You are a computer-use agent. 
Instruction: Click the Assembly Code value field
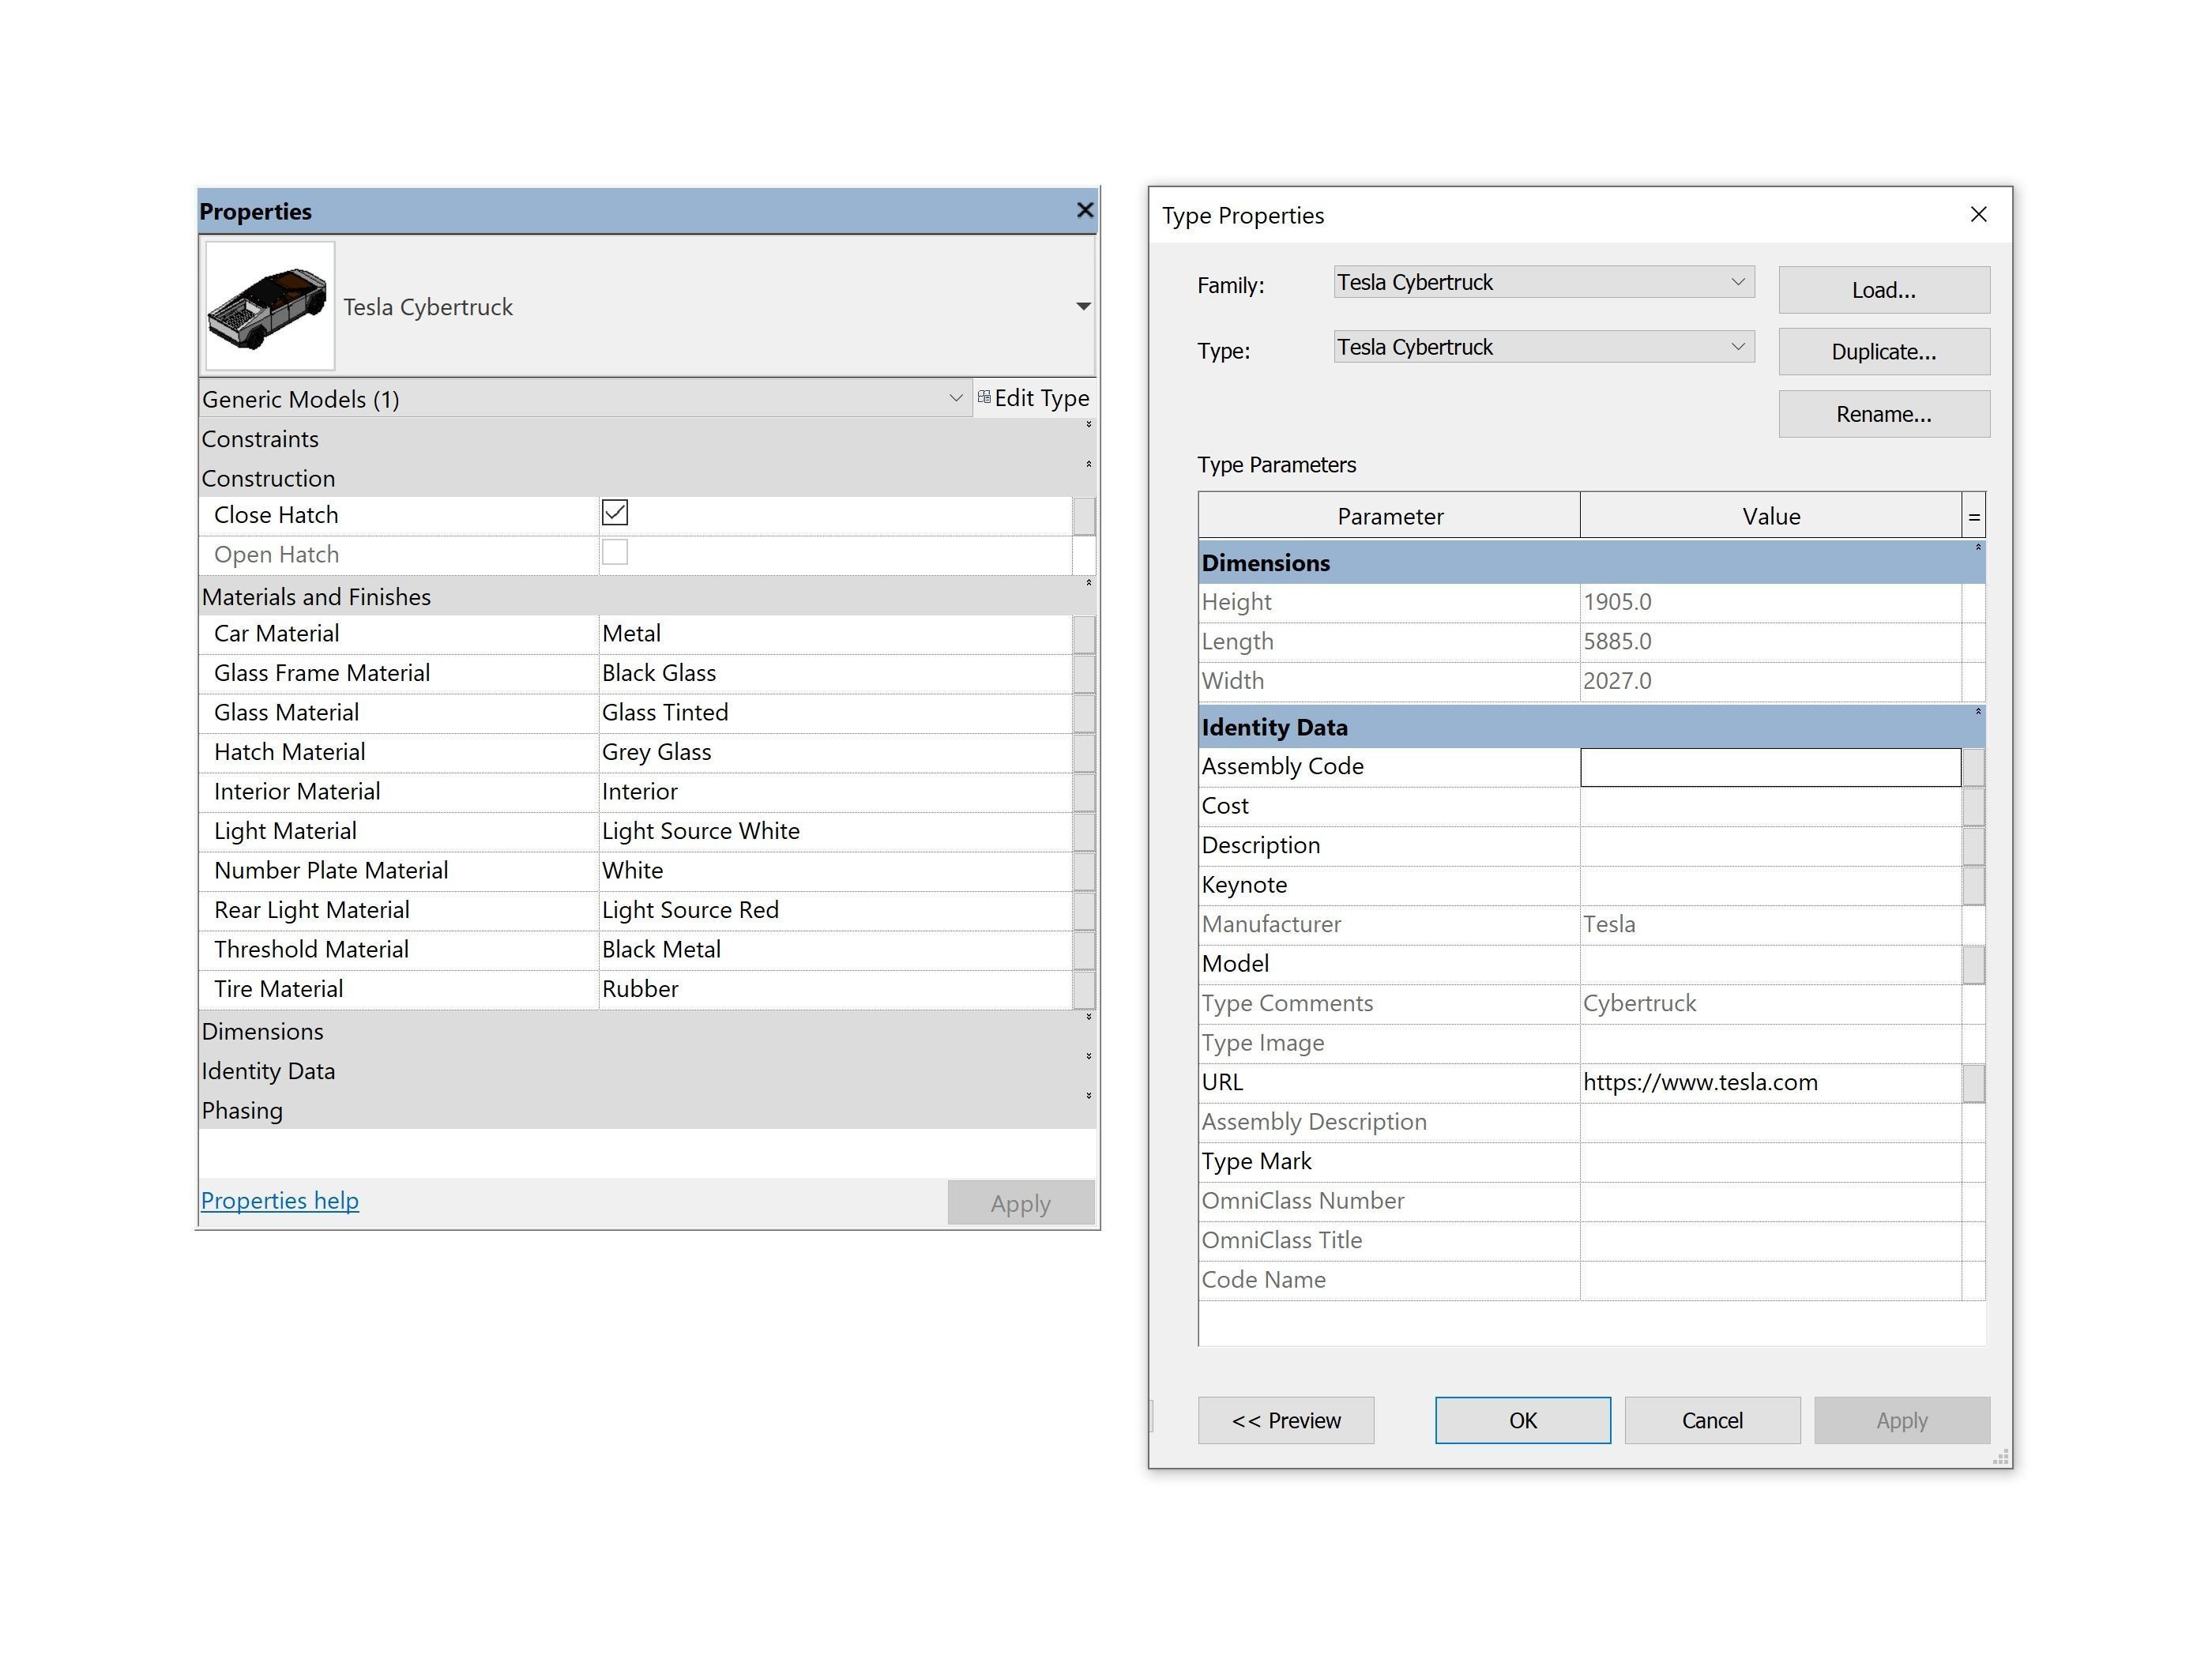(1769, 767)
